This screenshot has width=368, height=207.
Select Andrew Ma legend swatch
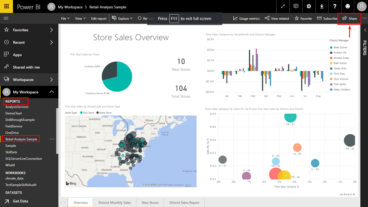coord(331,53)
